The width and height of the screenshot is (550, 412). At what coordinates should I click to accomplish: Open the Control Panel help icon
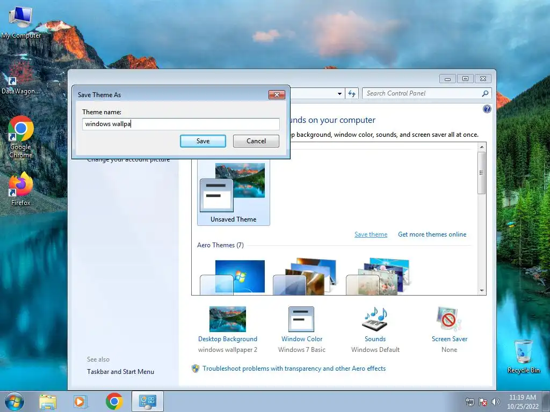tap(487, 109)
